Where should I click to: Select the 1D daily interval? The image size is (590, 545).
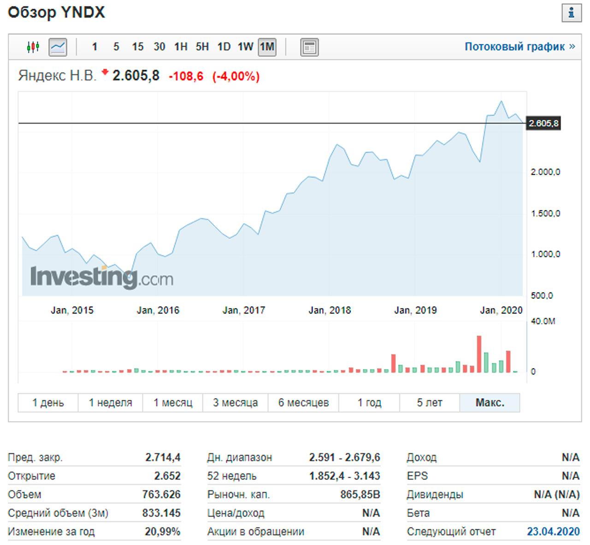[x=224, y=47]
